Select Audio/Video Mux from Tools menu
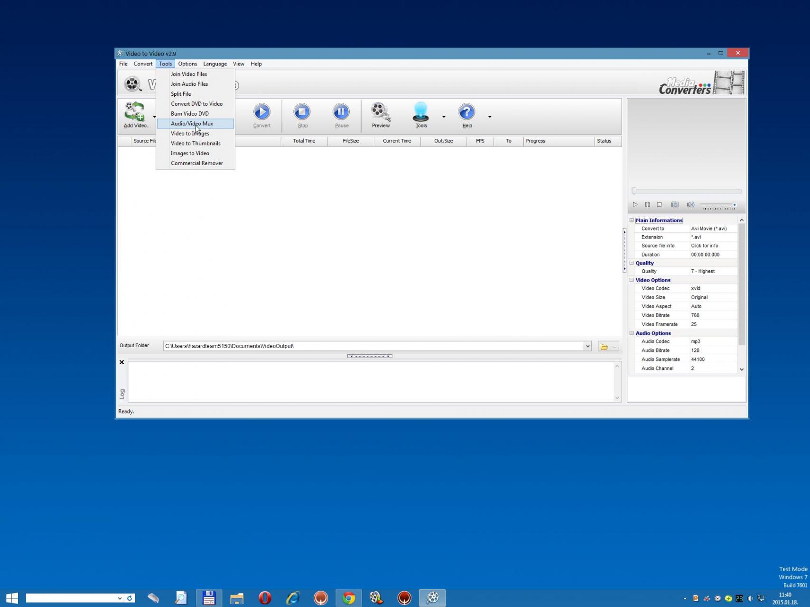This screenshot has width=810, height=607. coord(192,124)
